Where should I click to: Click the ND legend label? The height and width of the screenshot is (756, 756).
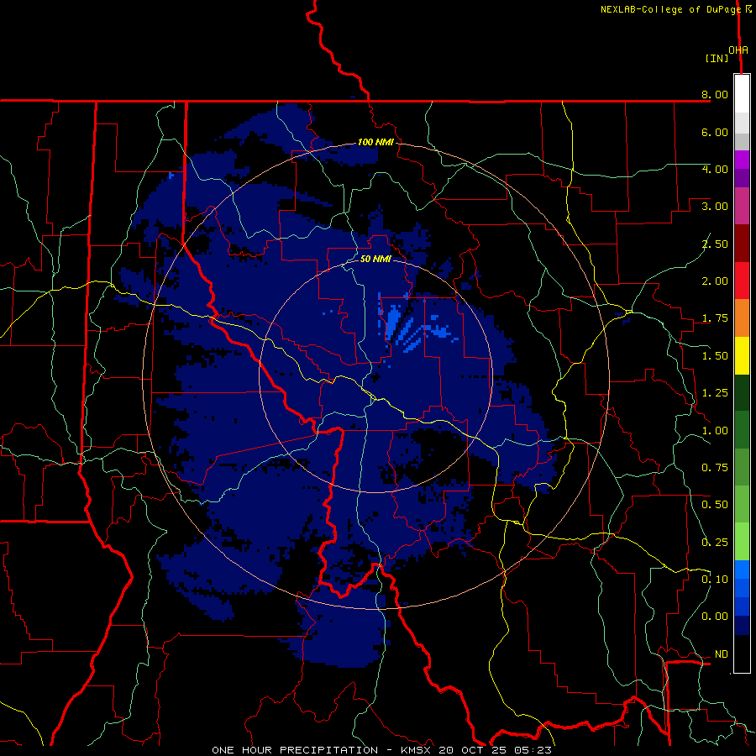(722, 654)
